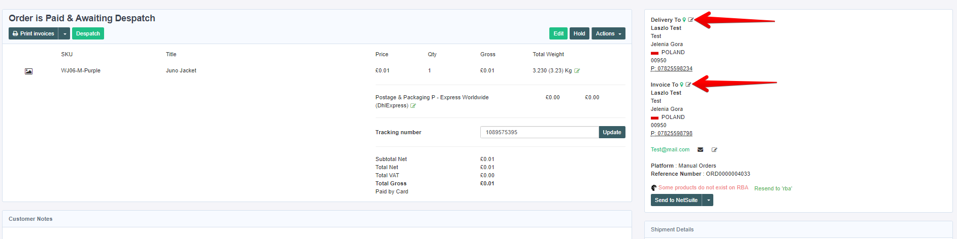
Task: Click Update next to tracking number
Action: click(x=612, y=132)
